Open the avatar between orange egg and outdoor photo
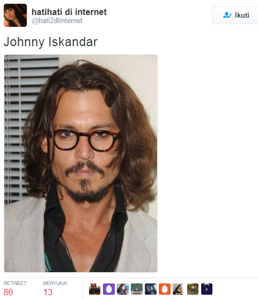Image resolution: width=258 pixels, height=299 pixels. [179, 289]
